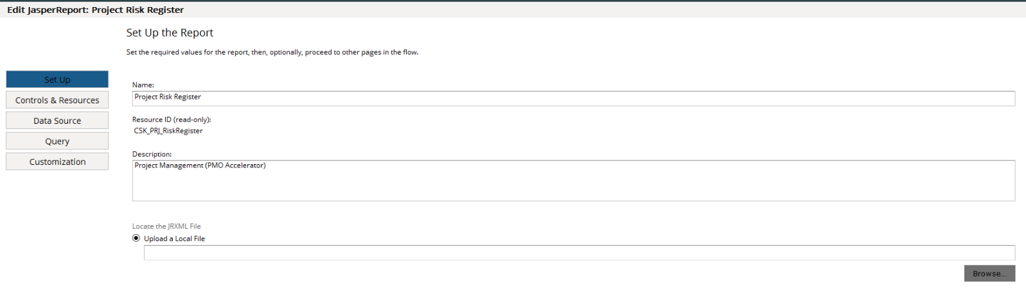Viewport: 1026px width, 288px height.
Task: Open the Controls & Resources page
Action: point(57,100)
